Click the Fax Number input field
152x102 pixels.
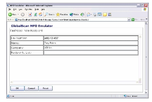[91, 38]
